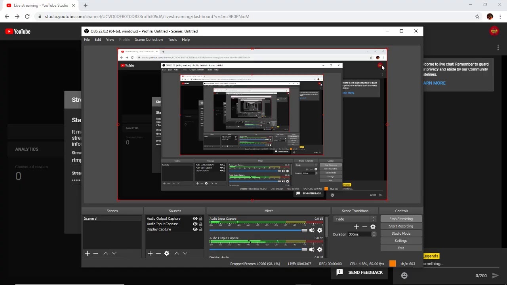Toggle visibility of Audio Output Capture source

pos(195,218)
